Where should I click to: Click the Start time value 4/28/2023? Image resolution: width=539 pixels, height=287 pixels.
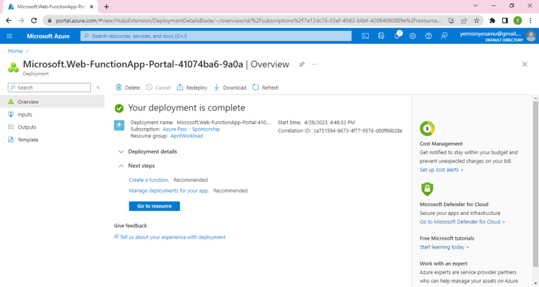329,123
